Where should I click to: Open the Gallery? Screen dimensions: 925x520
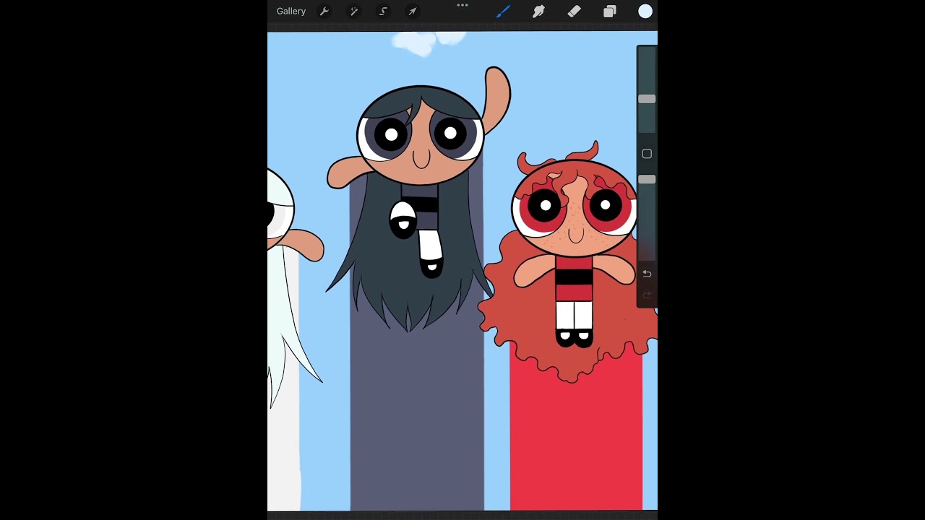pyautogui.click(x=291, y=12)
